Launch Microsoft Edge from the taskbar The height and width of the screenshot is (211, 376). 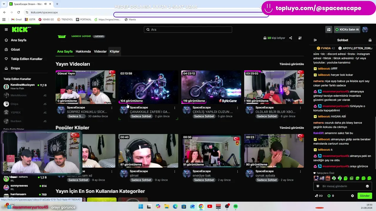click(175, 206)
